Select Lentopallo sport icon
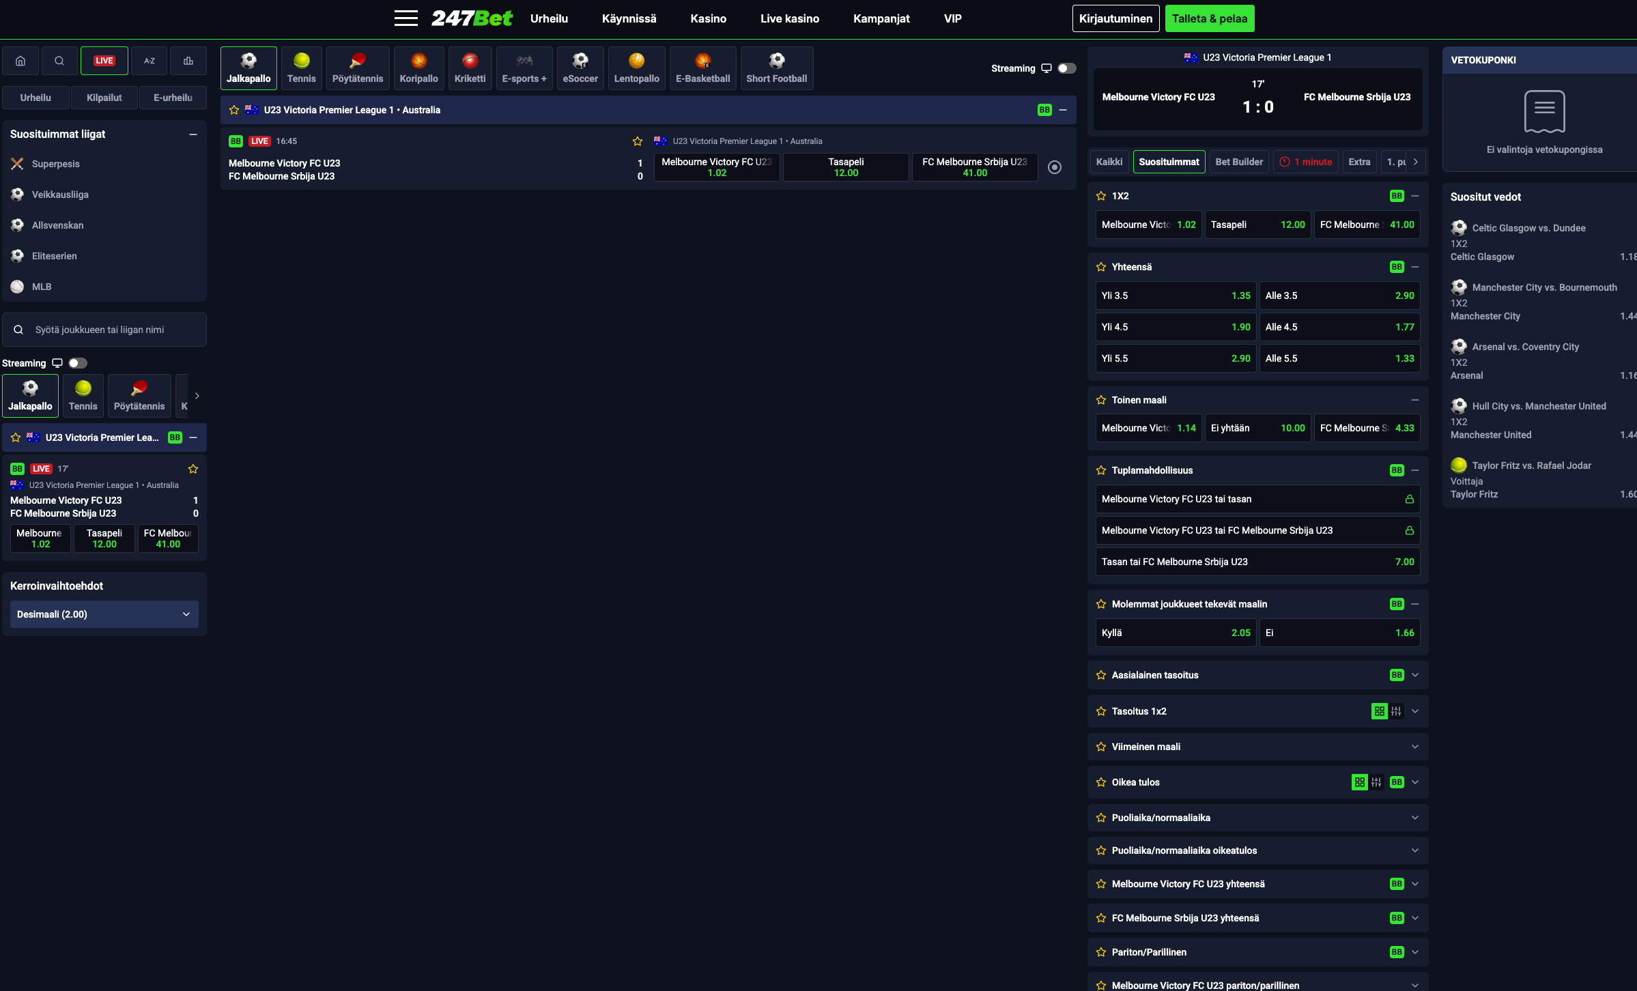 coord(637,68)
